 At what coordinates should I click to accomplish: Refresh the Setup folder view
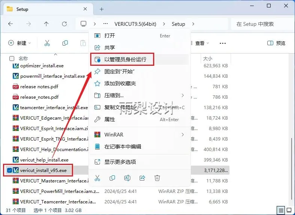pos(64,24)
